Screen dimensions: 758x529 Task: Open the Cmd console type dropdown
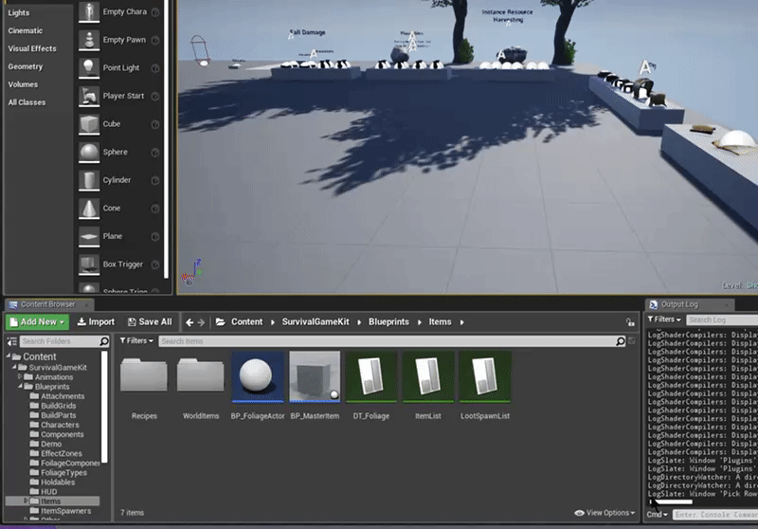pyautogui.click(x=657, y=515)
